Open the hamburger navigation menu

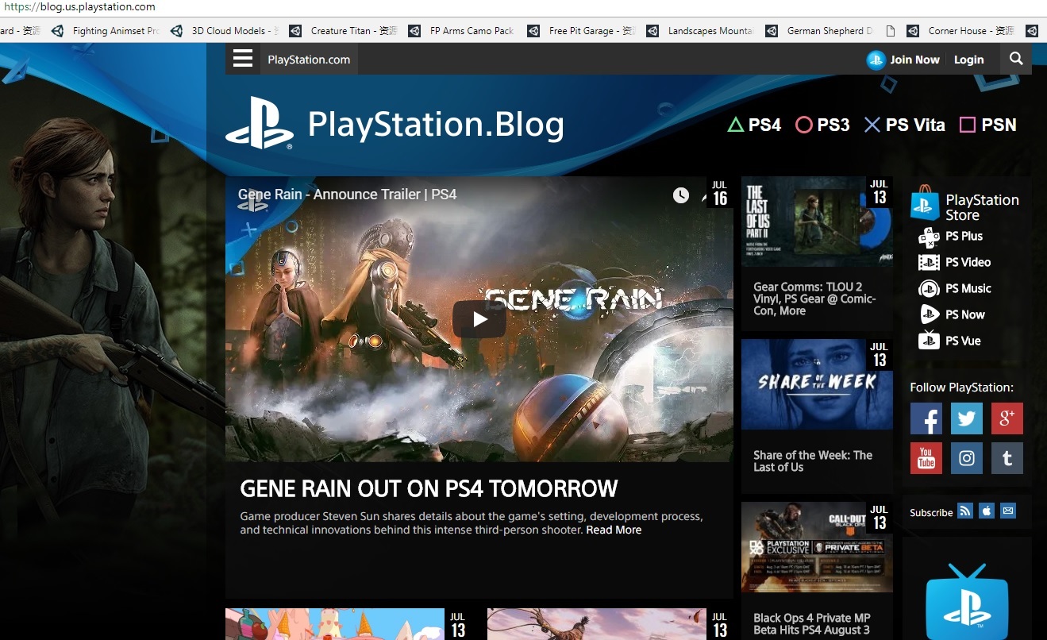pyautogui.click(x=243, y=60)
